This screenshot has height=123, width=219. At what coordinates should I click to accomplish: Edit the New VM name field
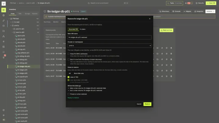point(109,37)
